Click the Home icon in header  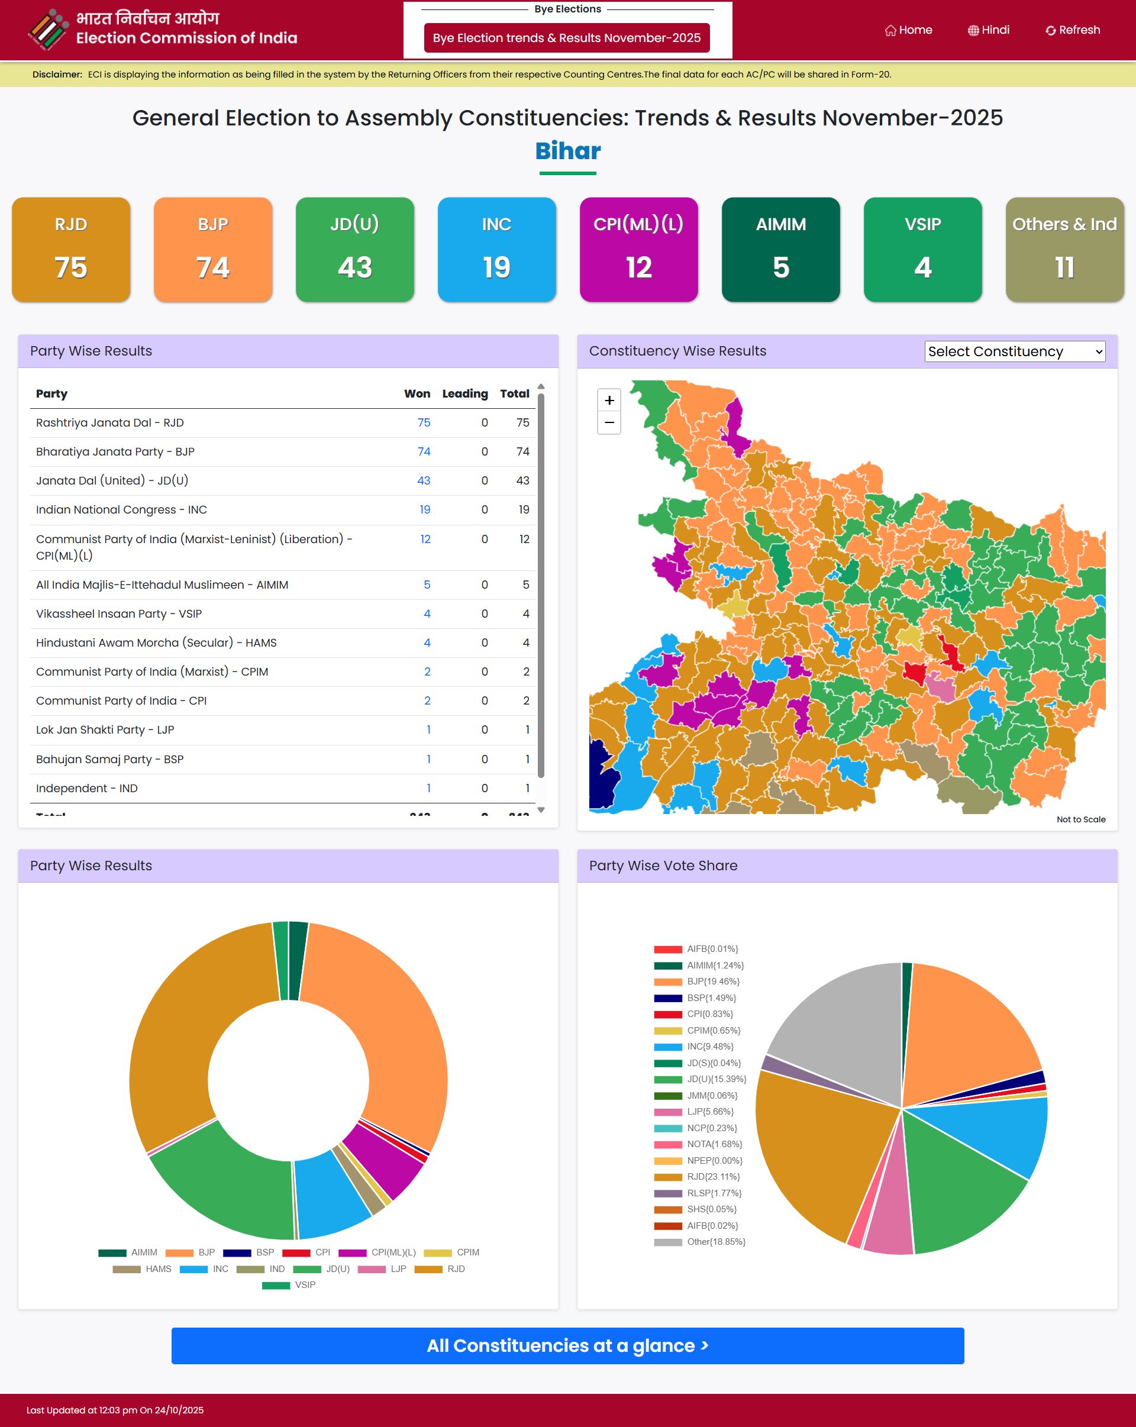(x=890, y=30)
